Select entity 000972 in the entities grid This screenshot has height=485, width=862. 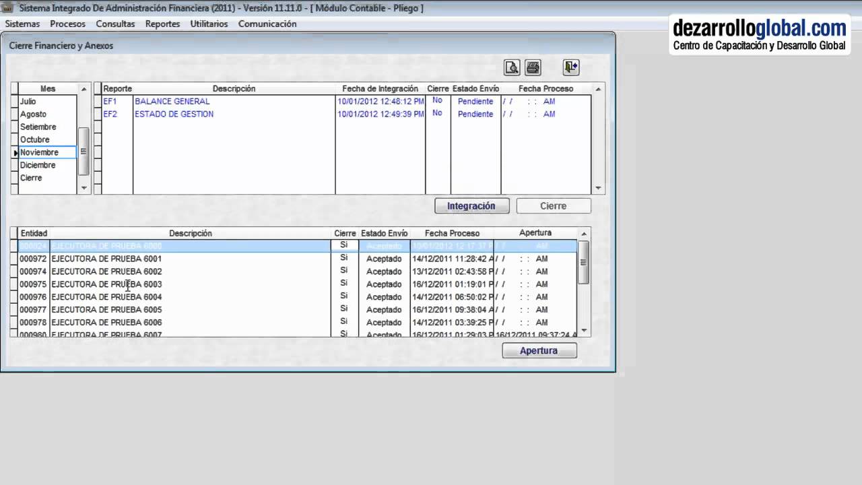(33, 259)
